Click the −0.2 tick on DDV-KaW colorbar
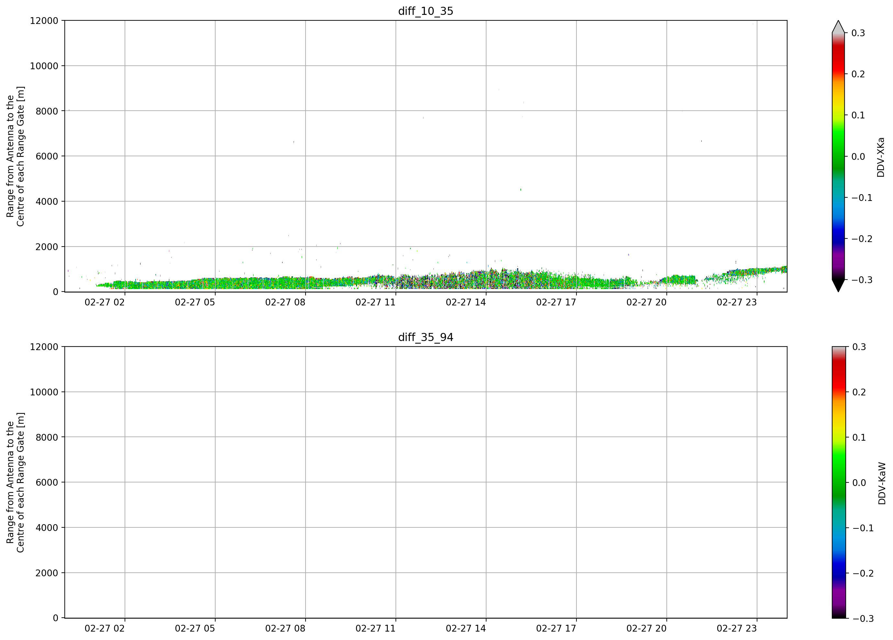893x640 pixels. (x=863, y=573)
